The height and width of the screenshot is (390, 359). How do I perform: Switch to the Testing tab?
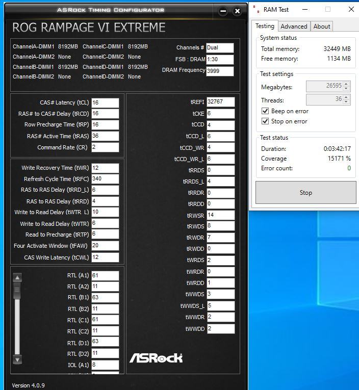tap(265, 26)
